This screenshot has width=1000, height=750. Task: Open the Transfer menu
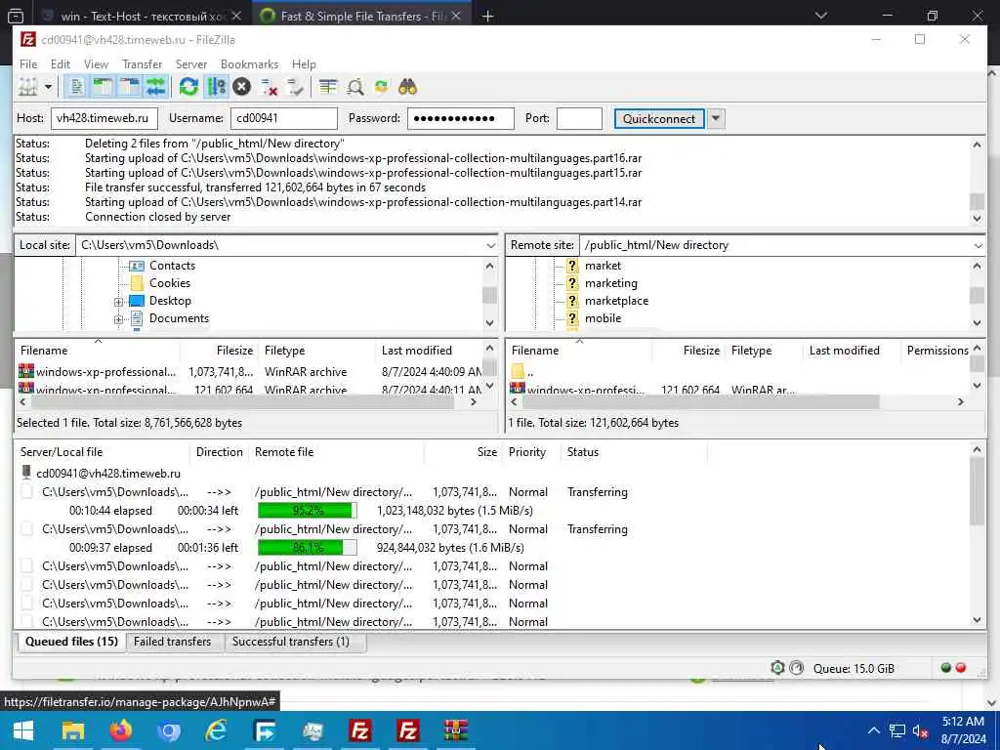(143, 63)
